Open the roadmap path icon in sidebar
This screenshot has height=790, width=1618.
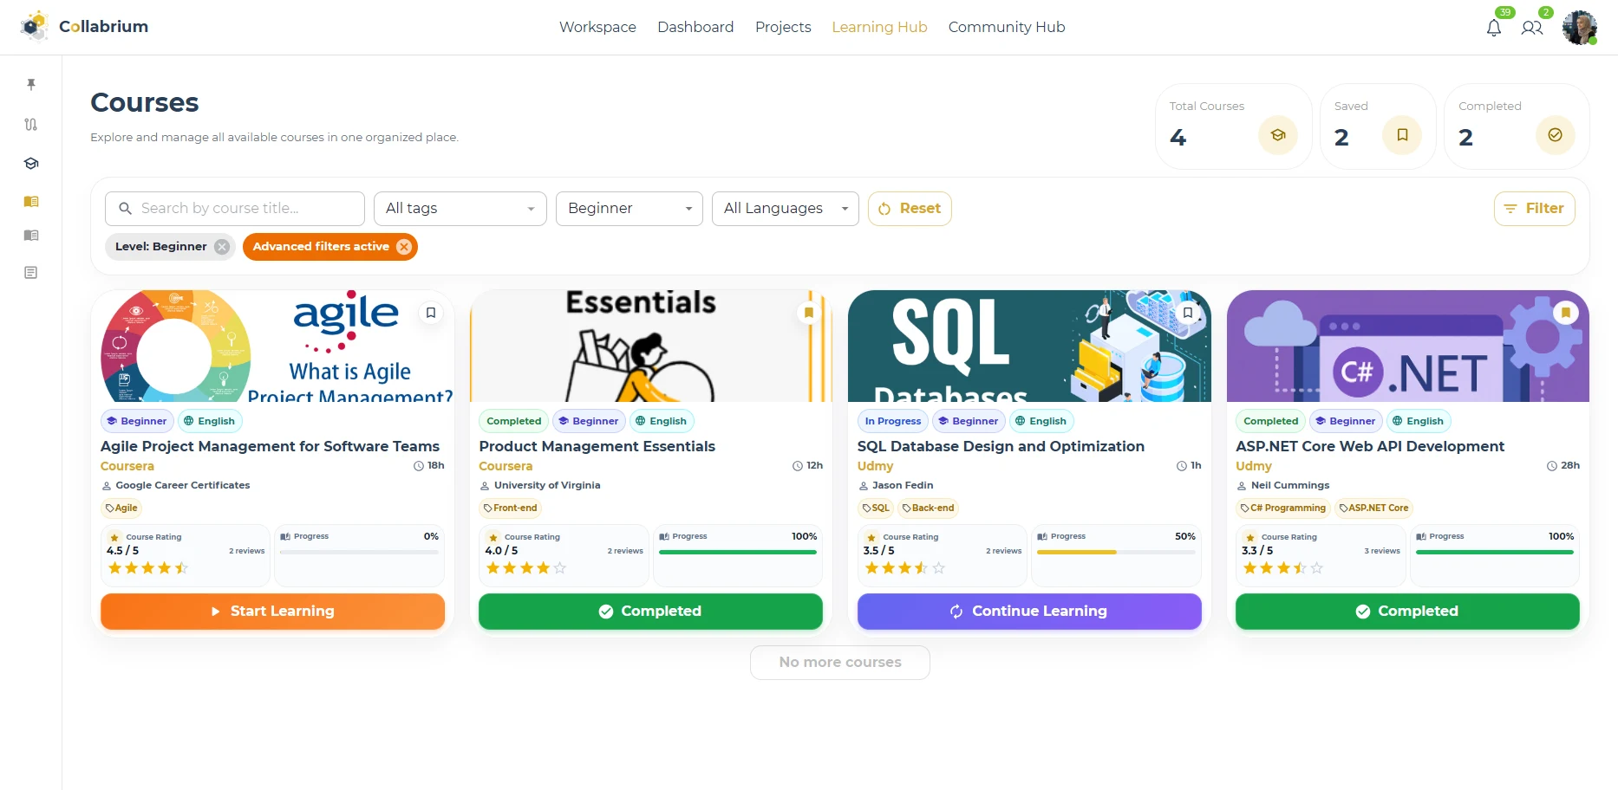tap(31, 124)
